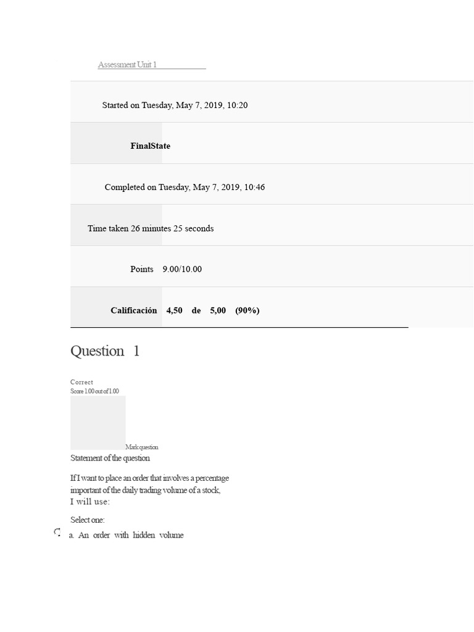Click the (90%) percentage text
The image size is (474, 632).
pos(247,310)
